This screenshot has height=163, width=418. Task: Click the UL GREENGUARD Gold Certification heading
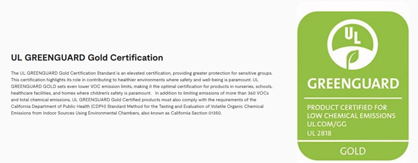[x=87, y=58]
